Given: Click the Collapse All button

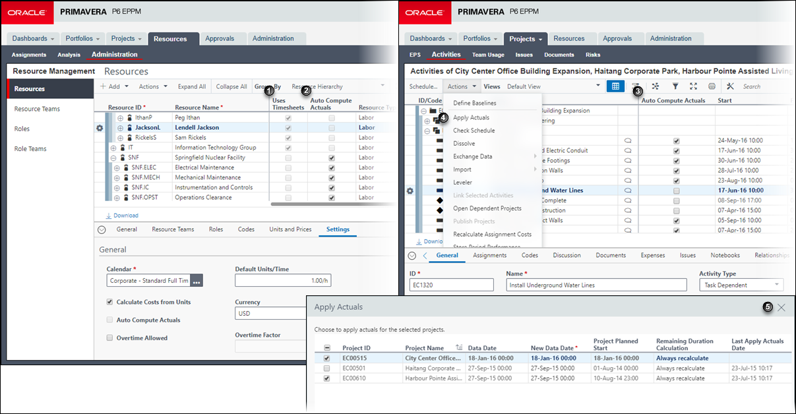Looking at the screenshot, I should coord(231,86).
